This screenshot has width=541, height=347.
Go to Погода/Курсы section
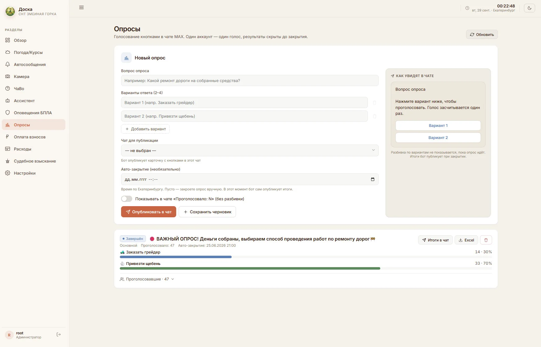pos(33,52)
